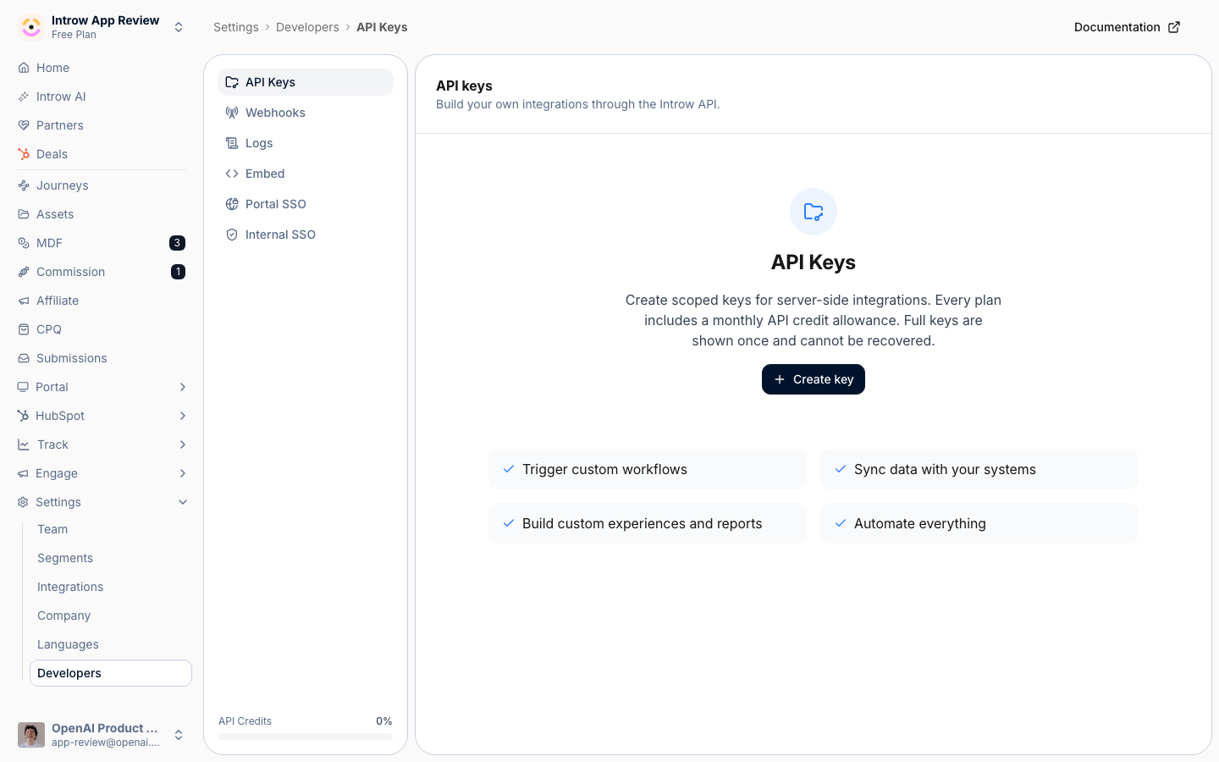
Task: Select the API Keys menu item
Action: pos(306,82)
